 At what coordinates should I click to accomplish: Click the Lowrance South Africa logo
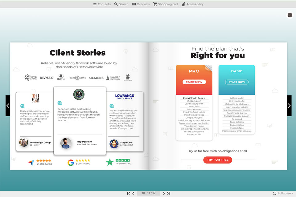pos(125,97)
